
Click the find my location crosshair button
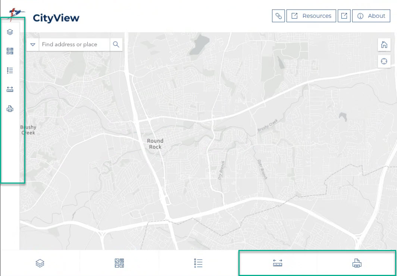[384, 61]
